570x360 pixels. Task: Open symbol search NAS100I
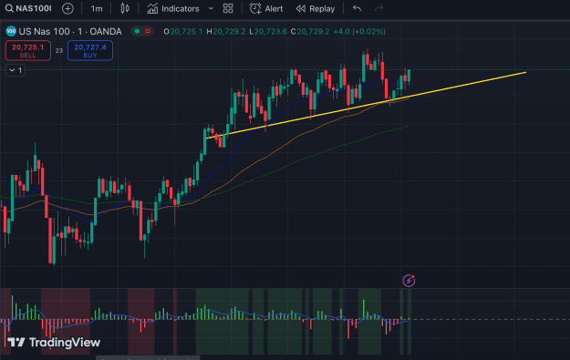pos(28,8)
